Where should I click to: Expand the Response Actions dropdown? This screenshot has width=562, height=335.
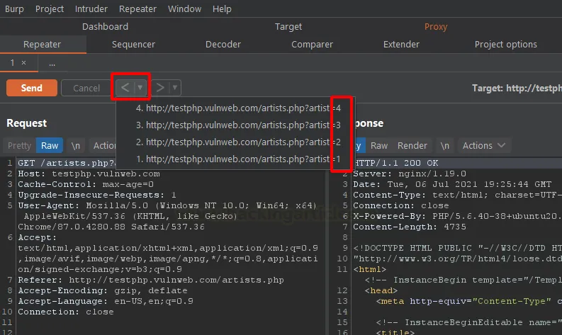click(484, 145)
